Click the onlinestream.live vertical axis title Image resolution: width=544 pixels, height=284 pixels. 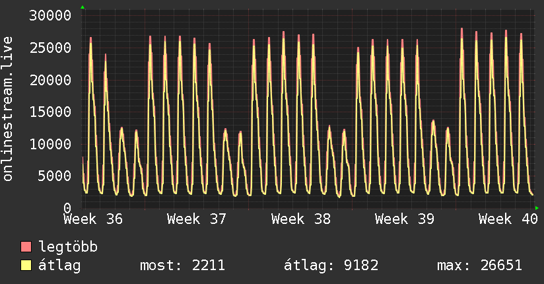click(x=8, y=109)
